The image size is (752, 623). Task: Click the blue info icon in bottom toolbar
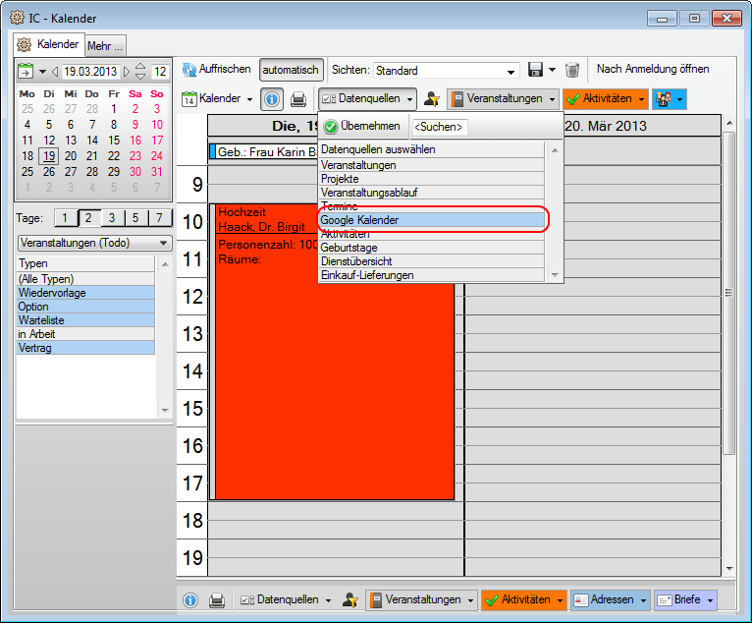(x=190, y=600)
